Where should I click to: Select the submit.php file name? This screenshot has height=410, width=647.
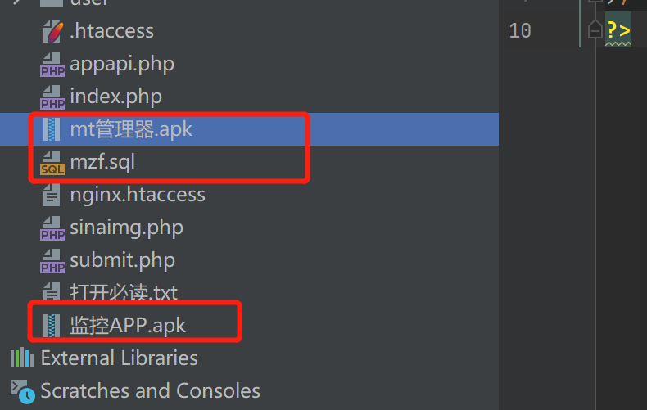pos(122,260)
